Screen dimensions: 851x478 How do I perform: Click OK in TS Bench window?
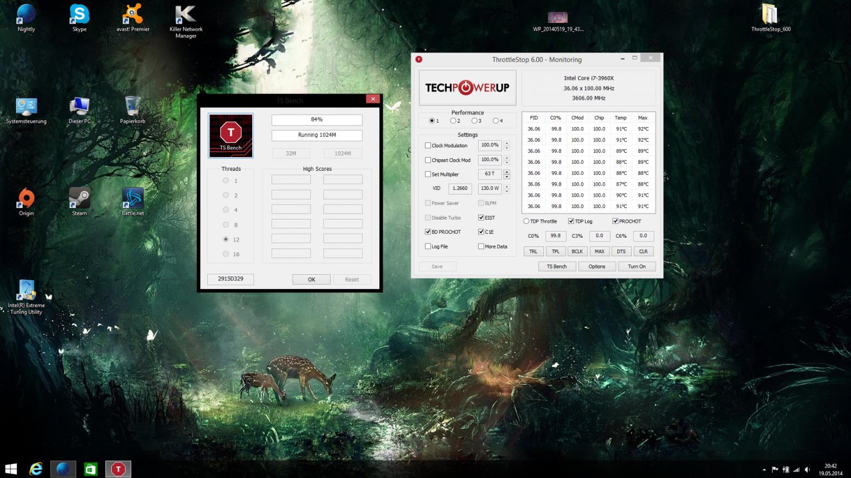pos(311,279)
